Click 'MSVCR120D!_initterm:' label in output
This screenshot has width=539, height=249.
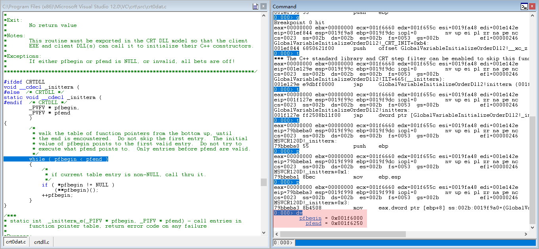(x=306, y=141)
